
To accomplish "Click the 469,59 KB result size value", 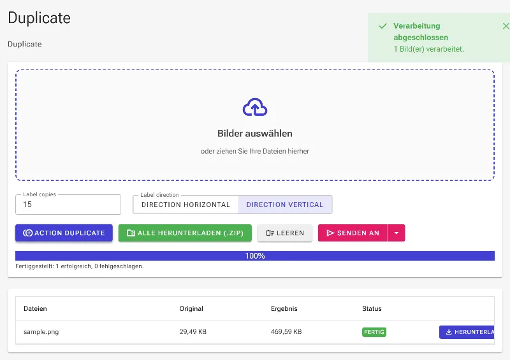I will 286,332.
